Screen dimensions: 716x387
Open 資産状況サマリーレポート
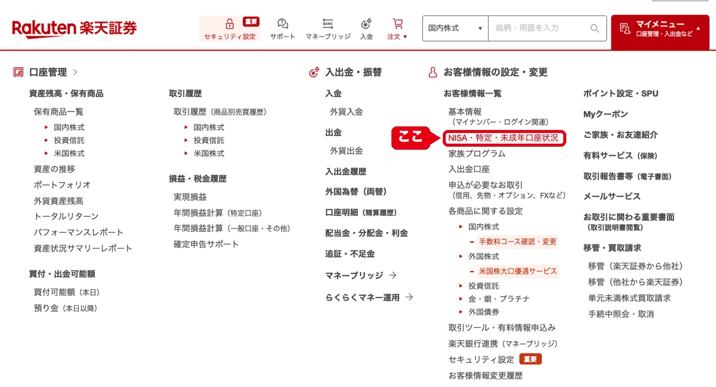(x=83, y=248)
